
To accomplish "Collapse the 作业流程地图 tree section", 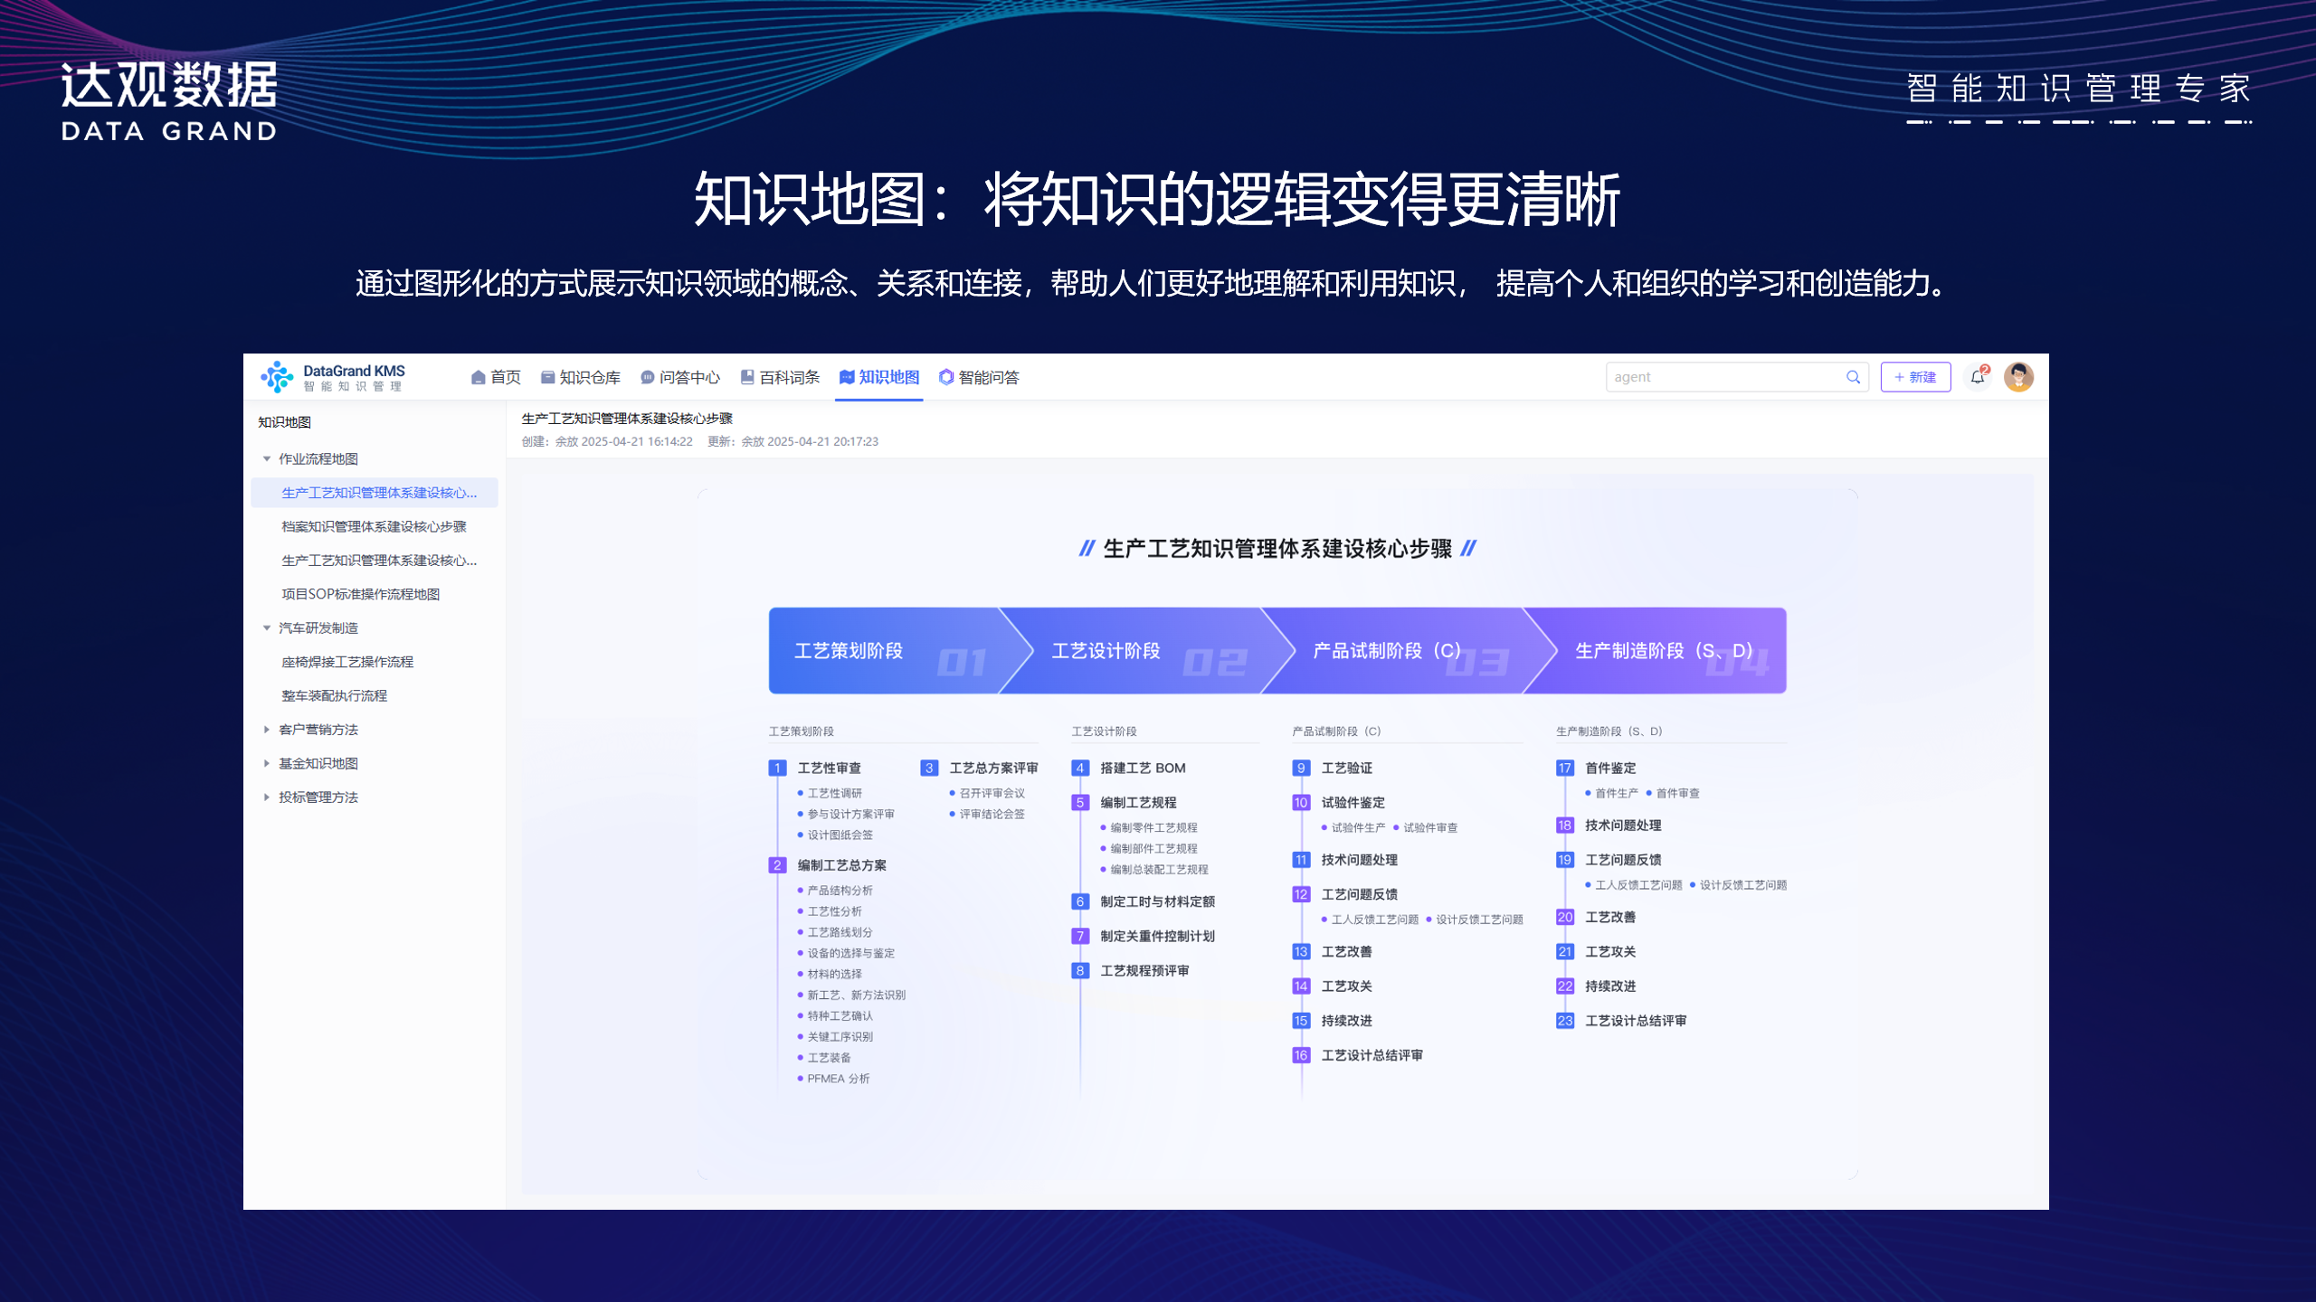I will (x=265, y=458).
